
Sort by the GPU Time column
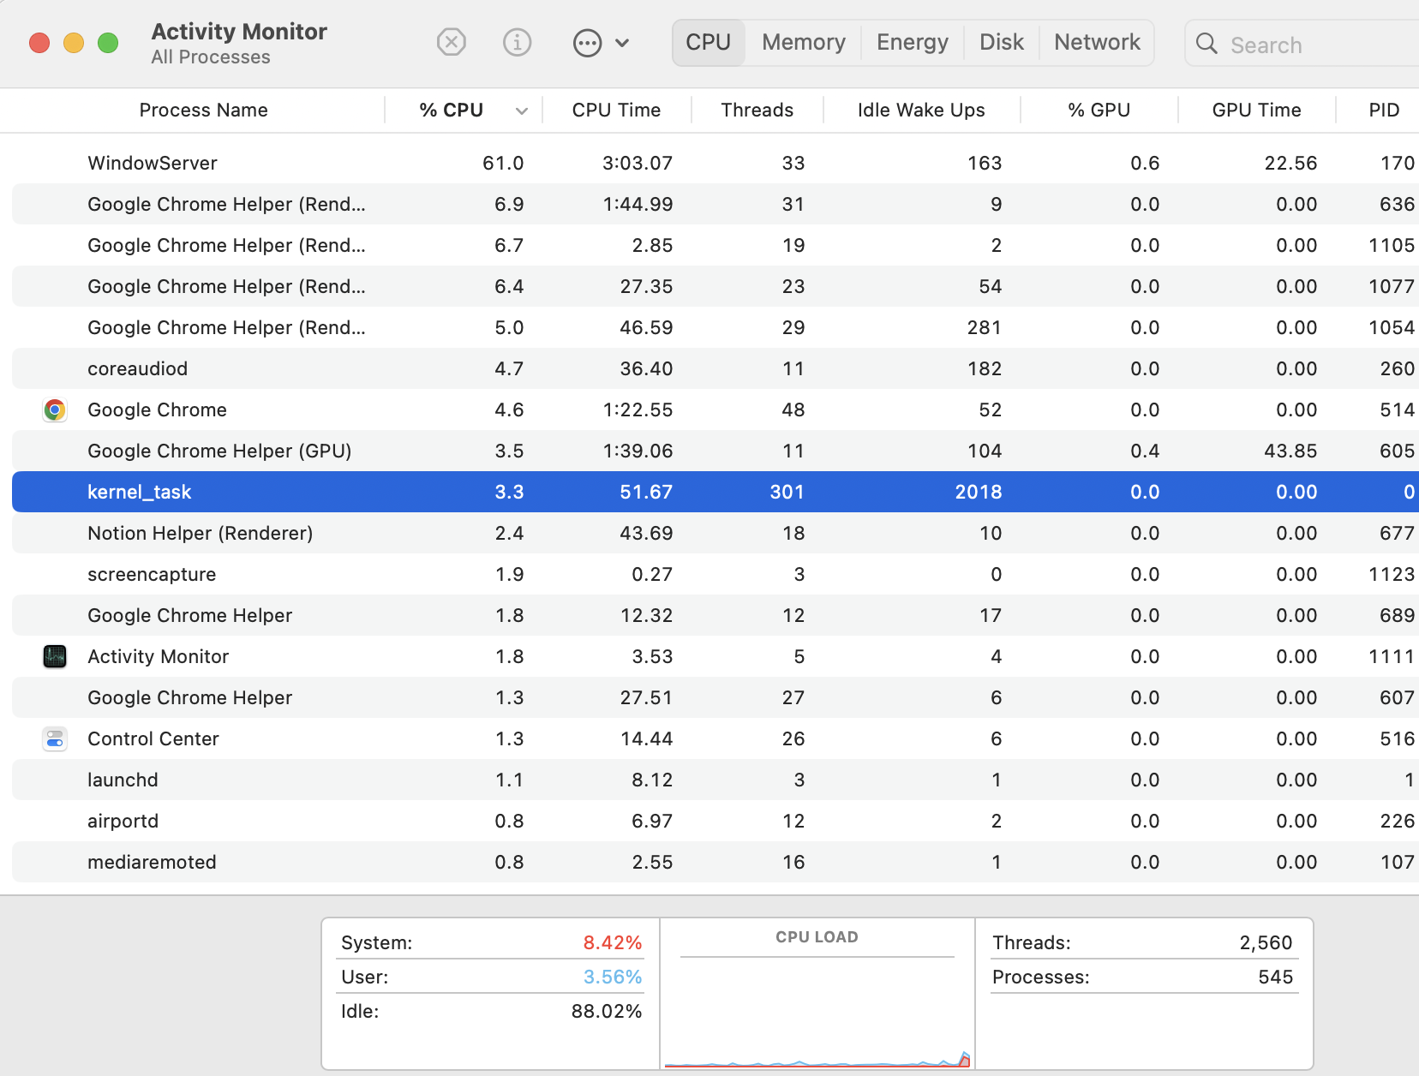pyautogui.click(x=1256, y=111)
